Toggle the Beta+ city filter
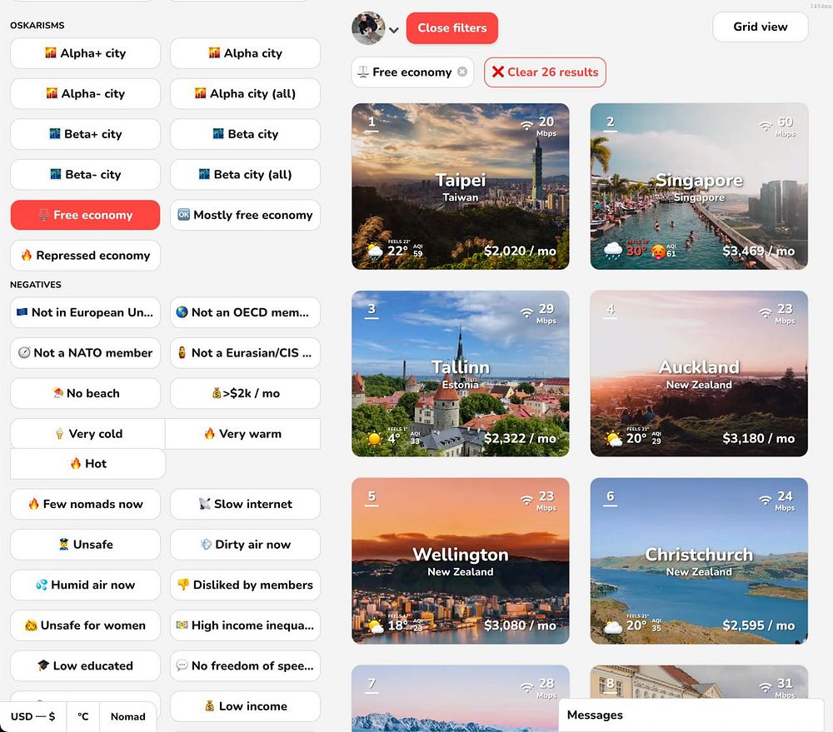 tap(85, 134)
